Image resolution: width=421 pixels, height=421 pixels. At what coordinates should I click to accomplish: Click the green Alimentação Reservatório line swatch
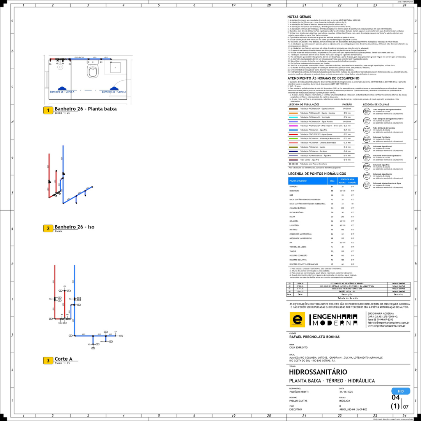tap(293, 138)
